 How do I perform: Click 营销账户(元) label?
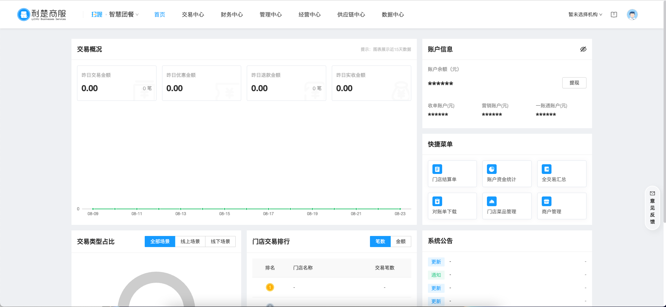point(495,106)
